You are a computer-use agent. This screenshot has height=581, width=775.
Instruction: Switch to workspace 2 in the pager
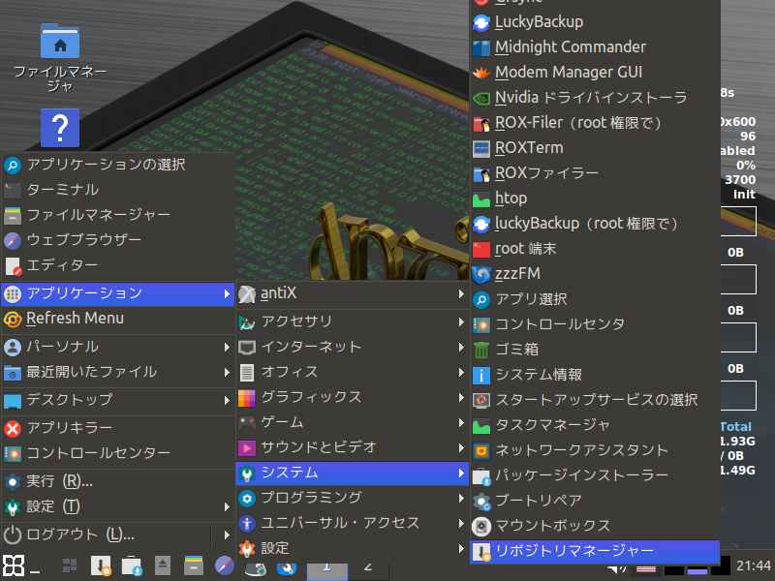coord(368,571)
